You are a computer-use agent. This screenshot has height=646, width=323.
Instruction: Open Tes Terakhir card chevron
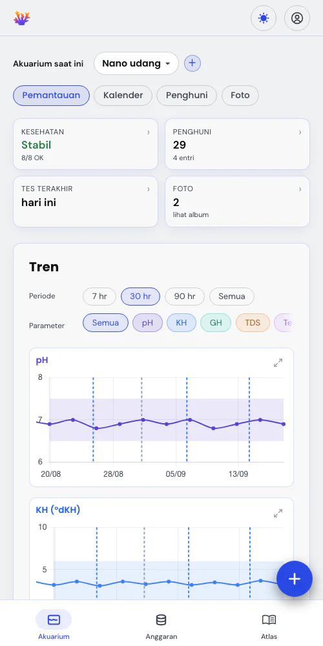point(149,189)
